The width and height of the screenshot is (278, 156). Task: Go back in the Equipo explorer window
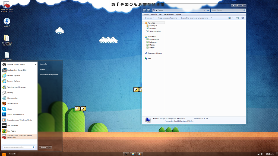(144, 10)
